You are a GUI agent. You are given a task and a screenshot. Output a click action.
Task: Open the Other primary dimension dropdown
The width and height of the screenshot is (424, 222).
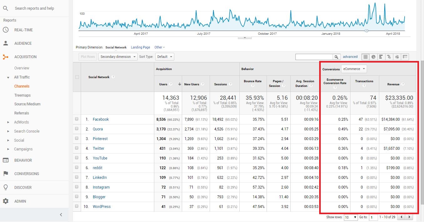click(x=160, y=48)
